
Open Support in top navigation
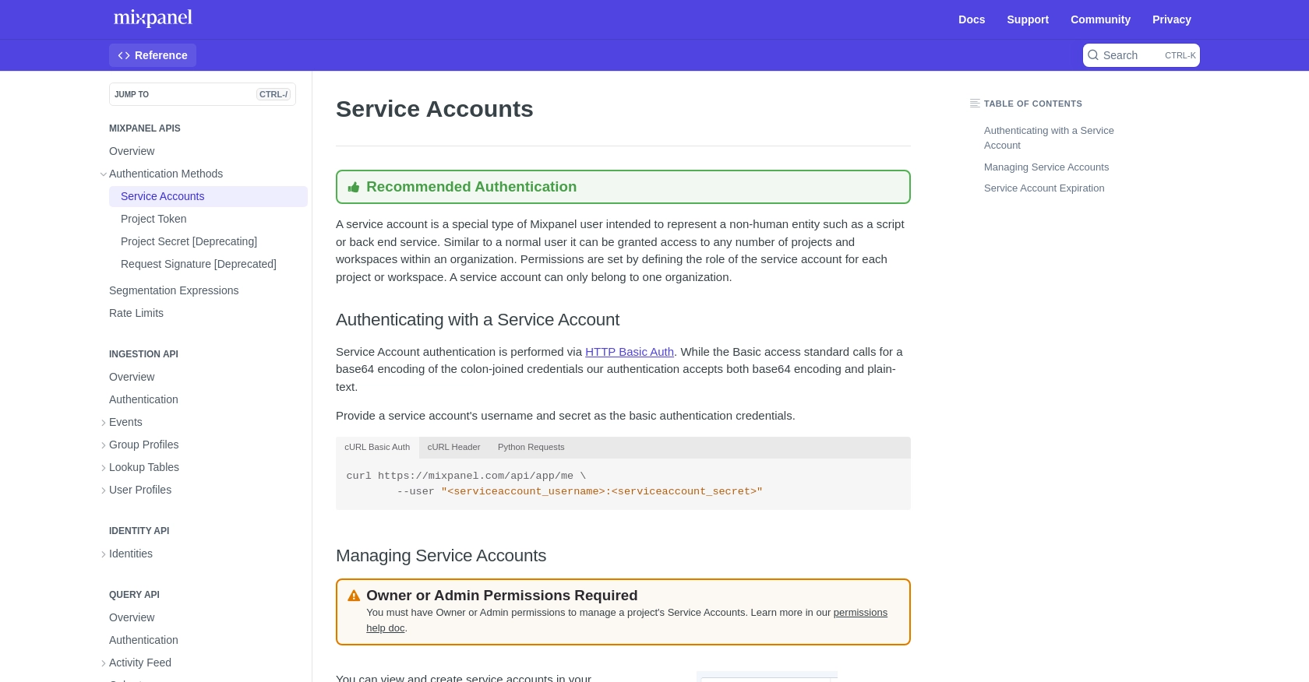[x=1028, y=19]
